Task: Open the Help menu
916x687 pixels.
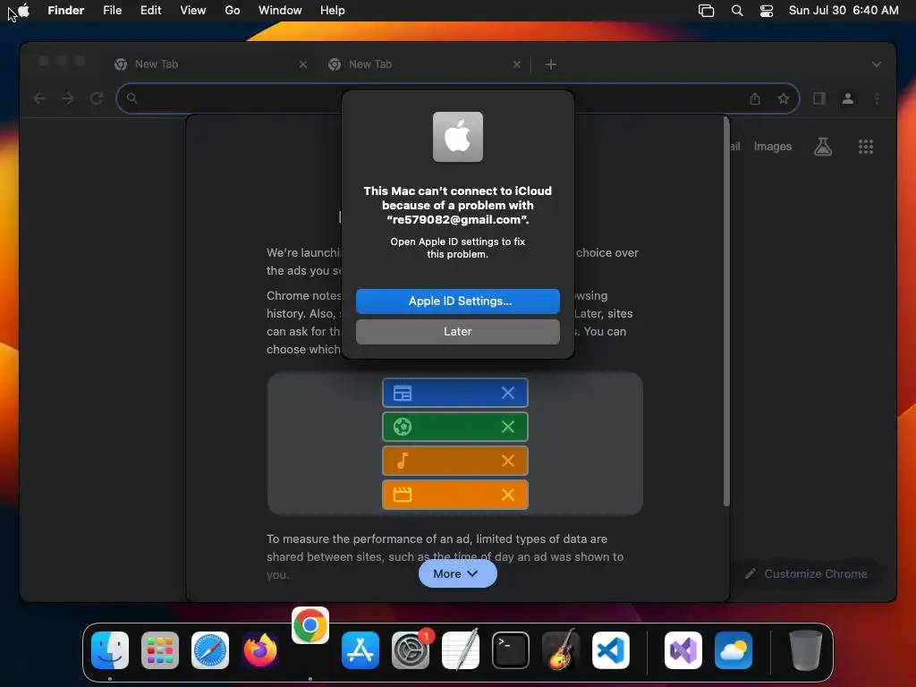Action: click(333, 10)
